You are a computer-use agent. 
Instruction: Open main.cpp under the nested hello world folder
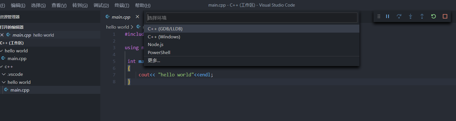(x=20, y=90)
